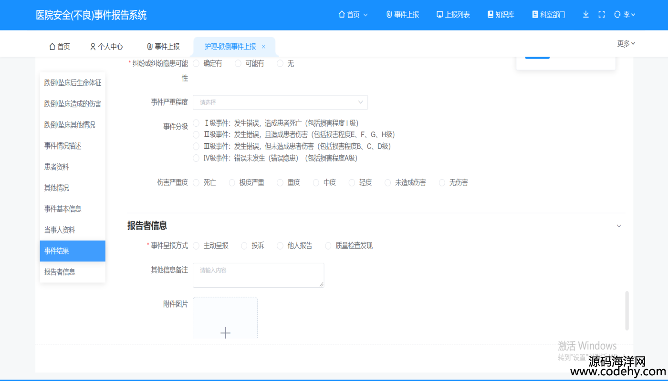668x381 pixels.
Task: Jump to 患者资料 in the sidebar
Action: click(x=57, y=167)
